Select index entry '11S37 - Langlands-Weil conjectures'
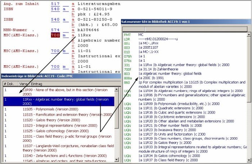This screenshot has height=164, width=252. coord(59,148)
